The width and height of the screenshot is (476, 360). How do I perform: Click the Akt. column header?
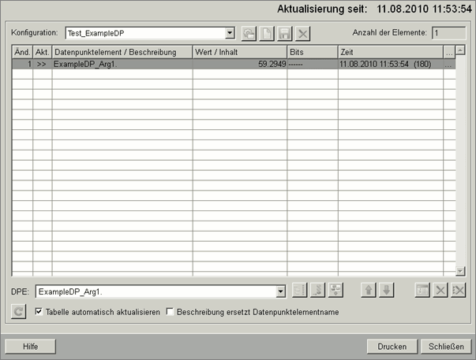pos(42,52)
